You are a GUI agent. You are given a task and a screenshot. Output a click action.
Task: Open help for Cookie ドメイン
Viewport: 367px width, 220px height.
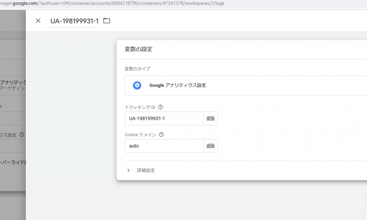(161, 135)
